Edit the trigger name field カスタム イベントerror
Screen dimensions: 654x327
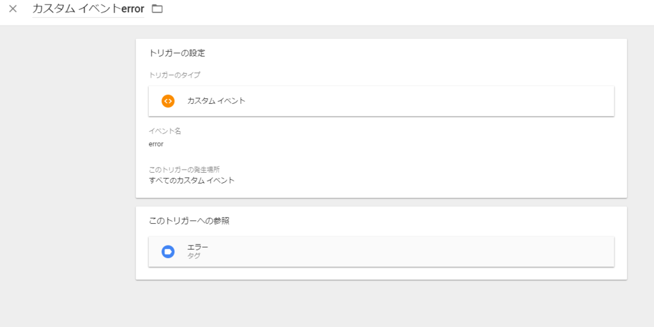(88, 9)
